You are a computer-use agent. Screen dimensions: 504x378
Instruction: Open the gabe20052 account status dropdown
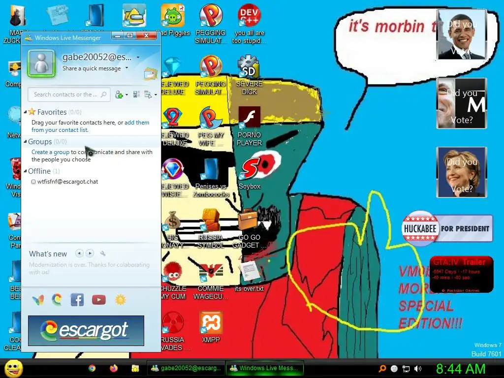pos(138,57)
